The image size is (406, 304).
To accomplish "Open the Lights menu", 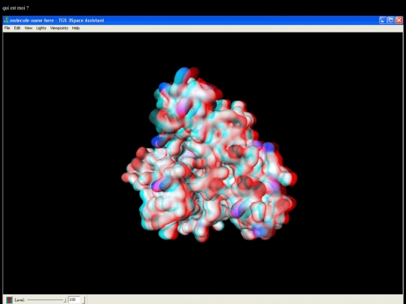I will pos(41,28).
